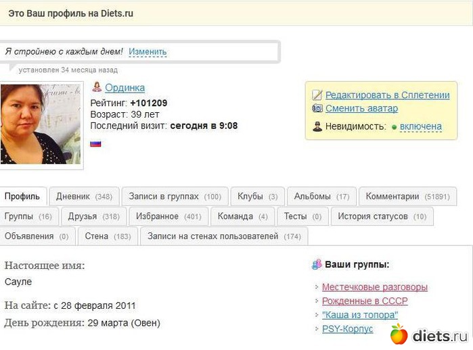The width and height of the screenshot is (473, 350).
Task: Click the diets.ru apple logo
Action: (x=399, y=334)
